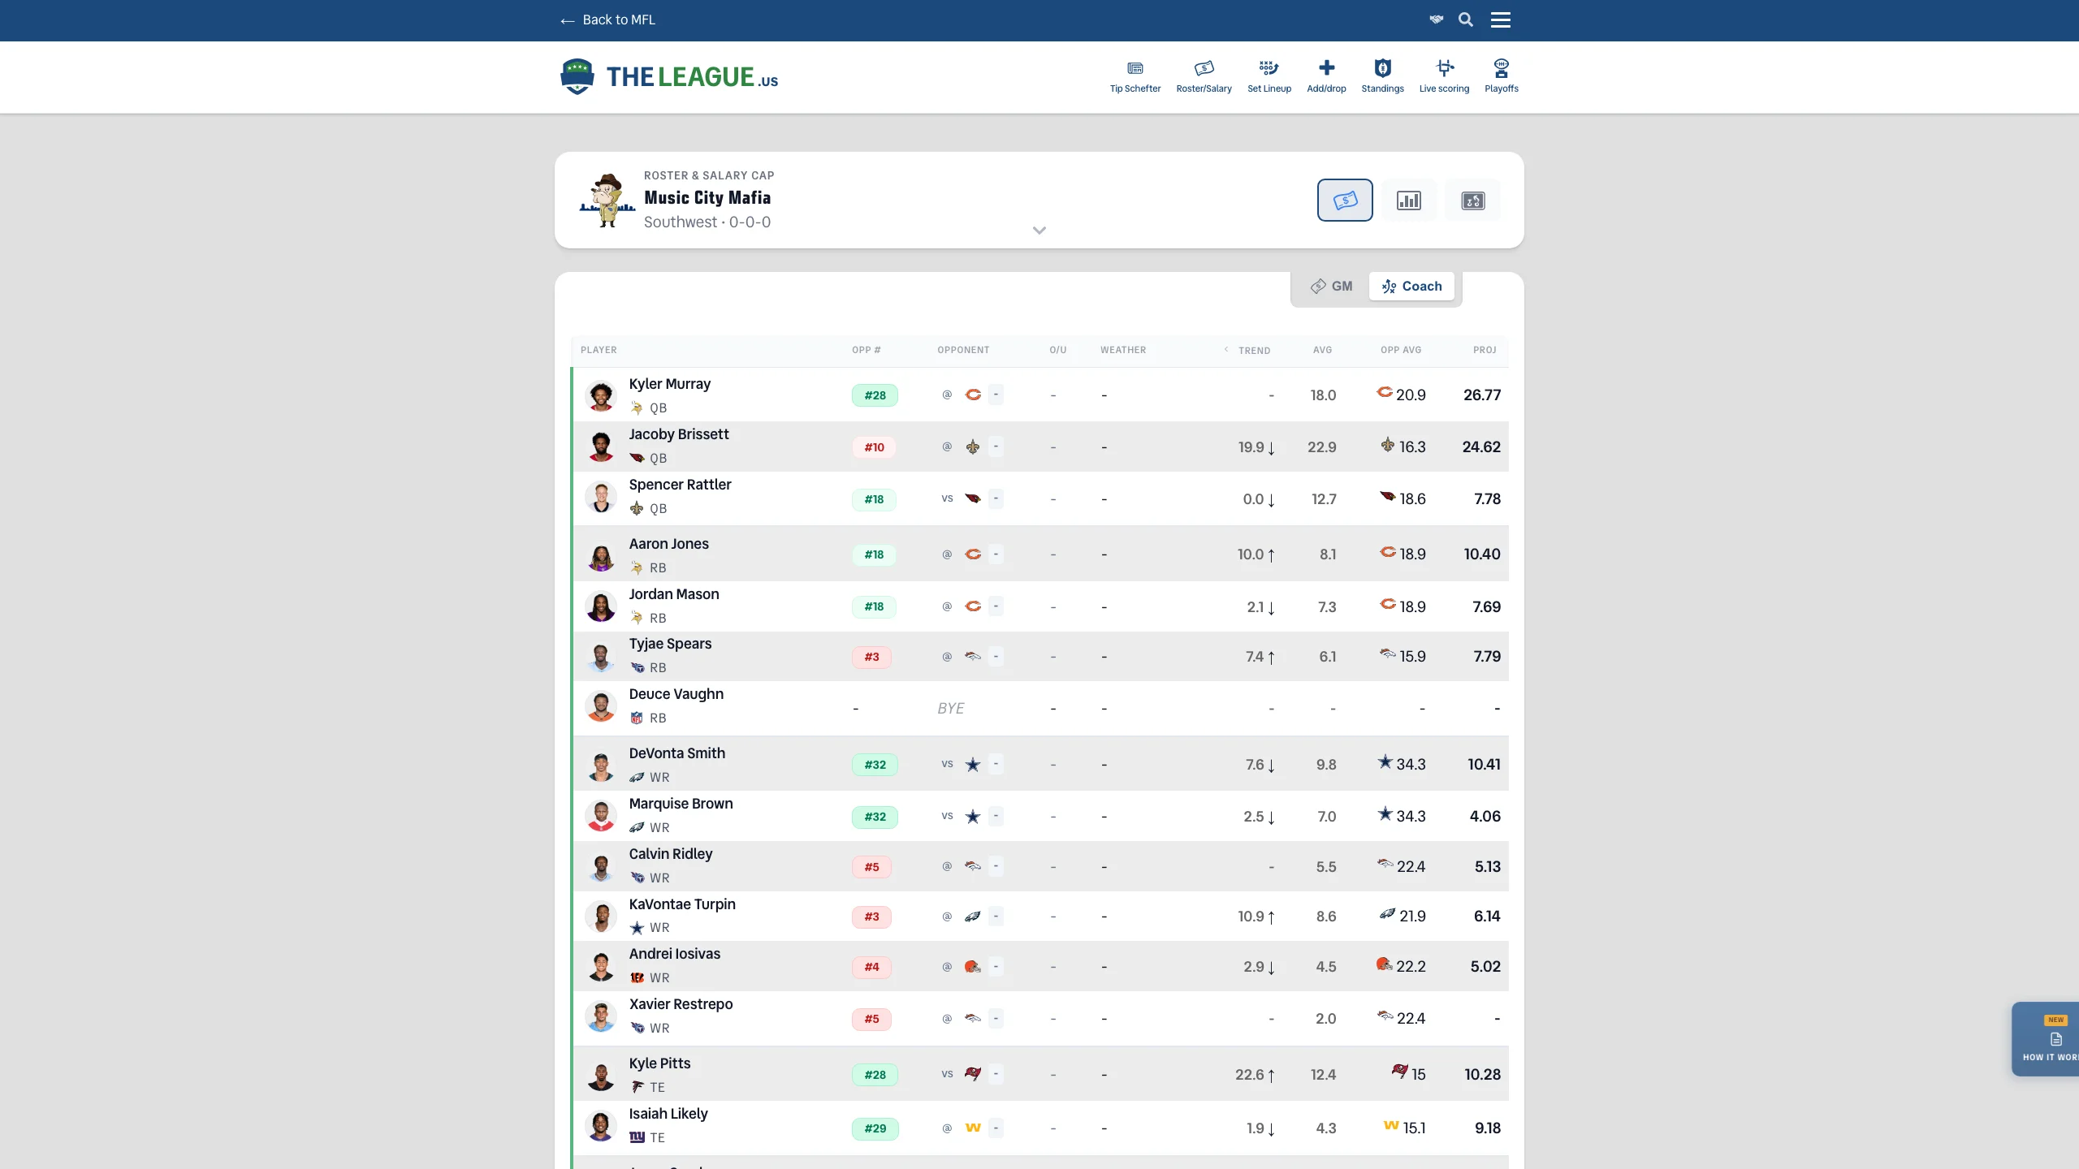This screenshot has width=2079, height=1169.
Task: Open Live scoring in the top nav
Action: tap(1444, 76)
